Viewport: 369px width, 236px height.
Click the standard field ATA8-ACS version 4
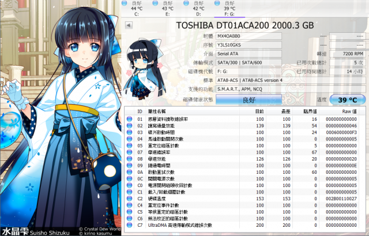pos(291,81)
